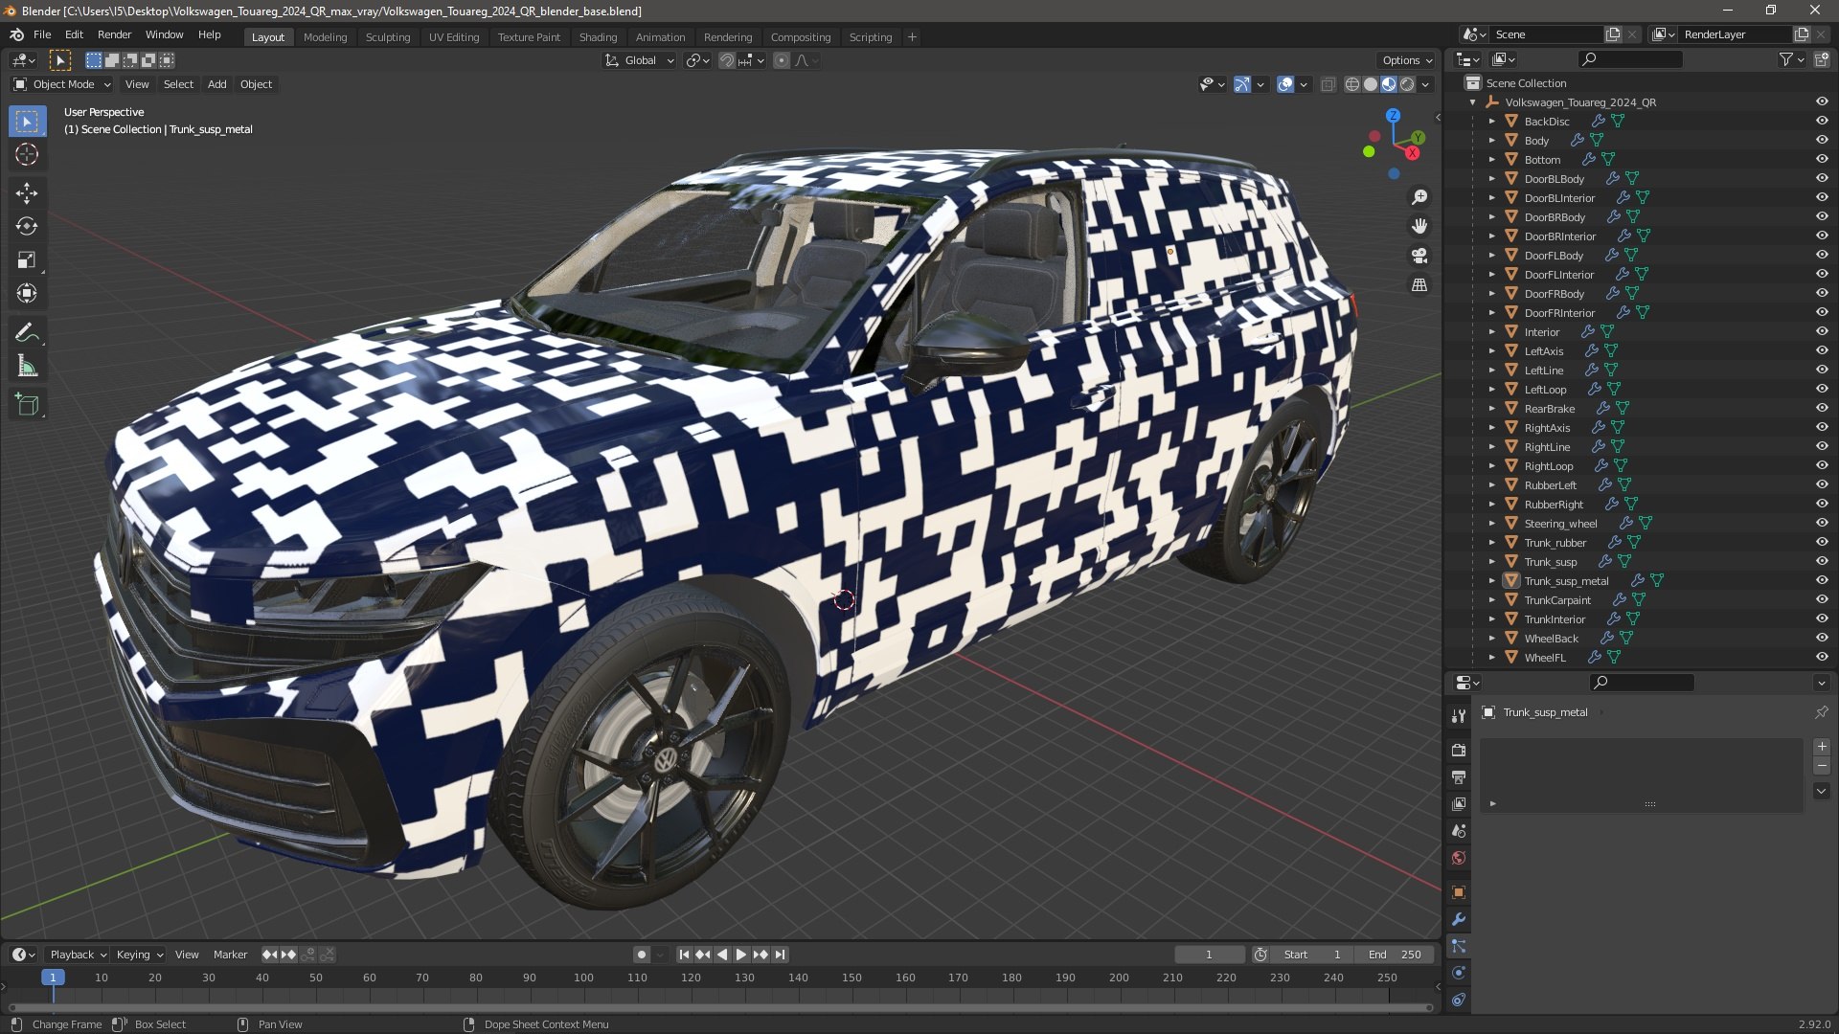This screenshot has height=1034, width=1839.
Task: Collapse Volkswagen_Touareg_2024_QR collection
Action: [x=1472, y=101]
